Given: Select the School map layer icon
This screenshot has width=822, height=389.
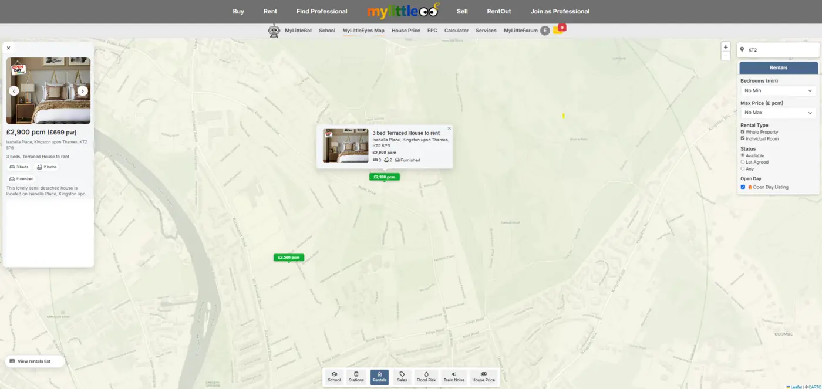Looking at the screenshot, I should point(334,377).
